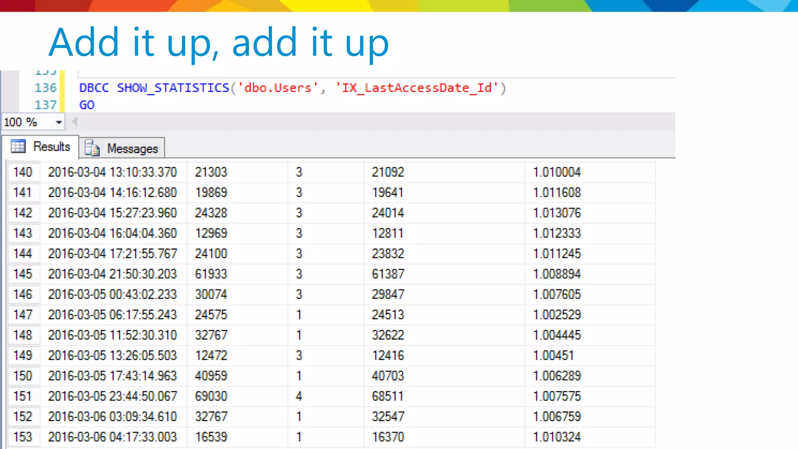
Task: Click the value 68511 in row 151
Action: tap(388, 396)
